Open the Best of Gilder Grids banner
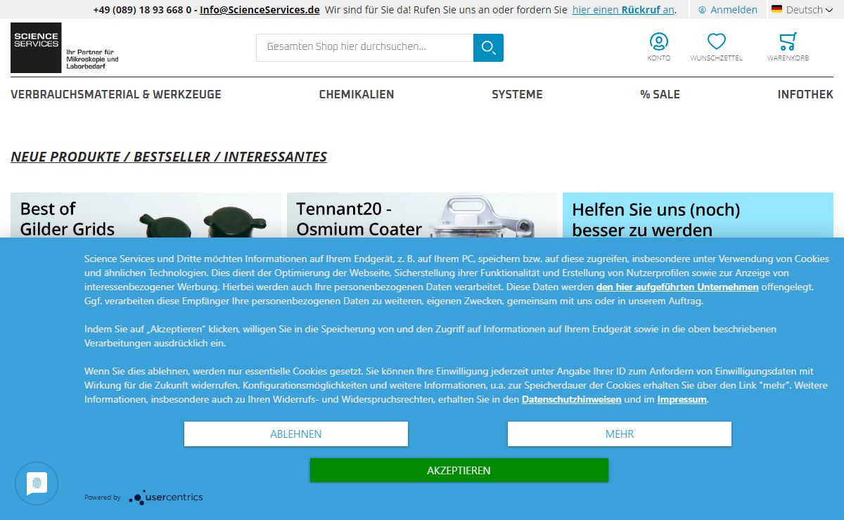This screenshot has height=520, width=844. coord(146,215)
